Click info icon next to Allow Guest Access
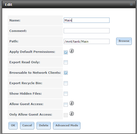137x134 pixels. click(72, 103)
